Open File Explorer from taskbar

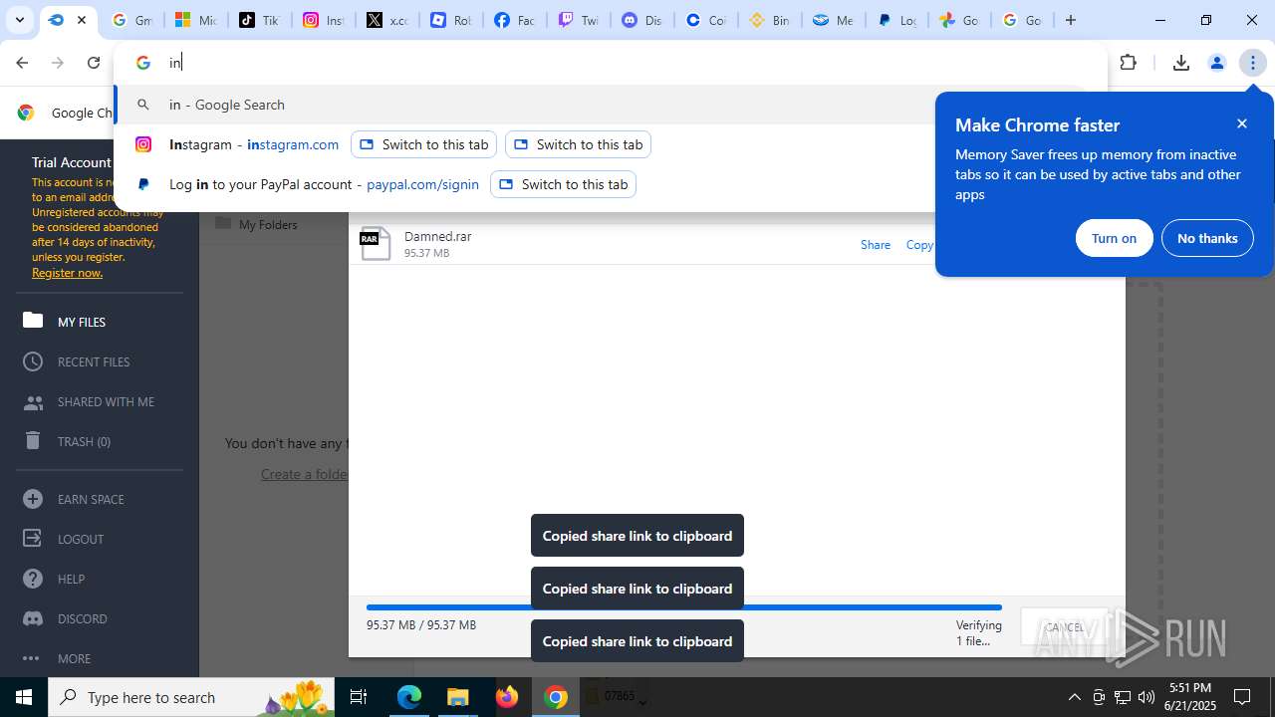[x=457, y=697]
